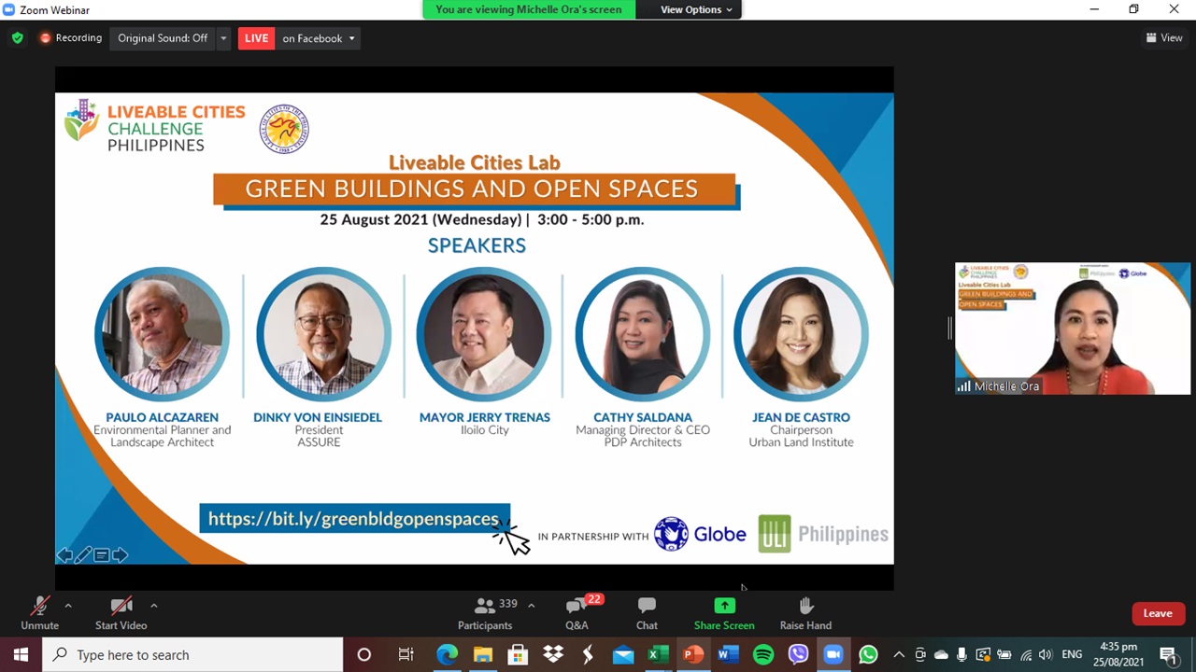
Task: Click the green encryption shield icon
Action: (x=17, y=38)
